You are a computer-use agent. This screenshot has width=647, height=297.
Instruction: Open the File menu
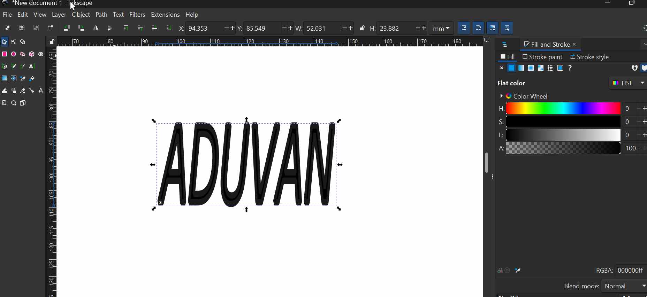[x=7, y=15]
